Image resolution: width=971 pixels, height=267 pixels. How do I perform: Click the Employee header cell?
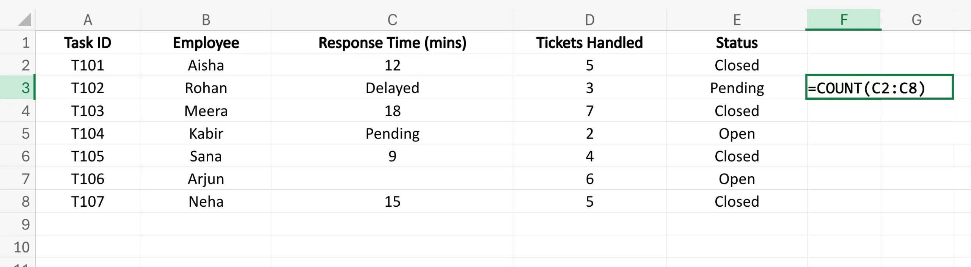pos(206,42)
